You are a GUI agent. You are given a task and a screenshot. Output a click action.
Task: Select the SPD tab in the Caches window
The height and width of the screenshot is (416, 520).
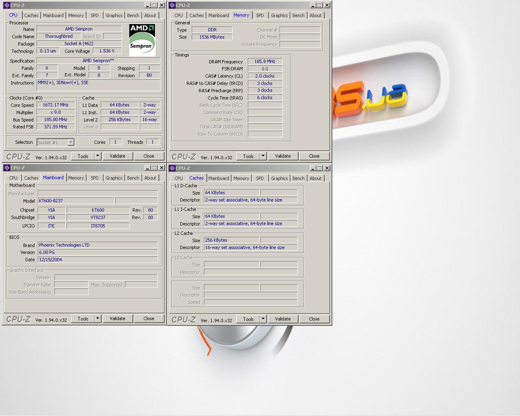pos(260,178)
